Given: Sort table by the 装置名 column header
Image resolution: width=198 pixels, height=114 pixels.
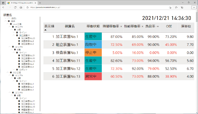Looking at the screenshot, I should pos(70,26).
